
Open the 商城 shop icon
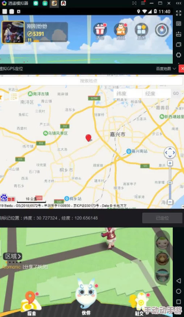[121, 30]
